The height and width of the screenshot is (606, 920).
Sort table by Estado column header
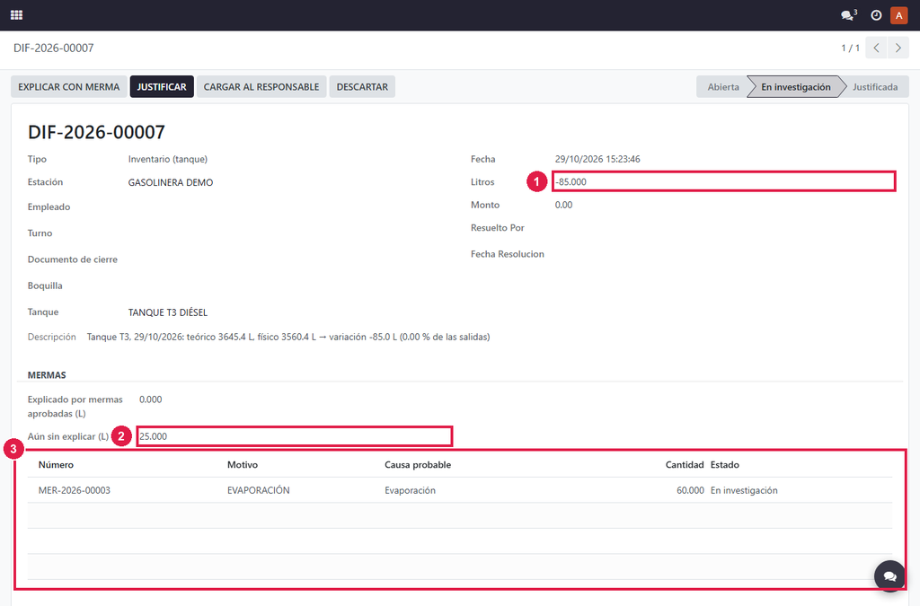725,465
